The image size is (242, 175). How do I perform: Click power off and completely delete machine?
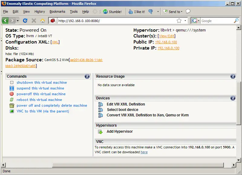coord(52,105)
